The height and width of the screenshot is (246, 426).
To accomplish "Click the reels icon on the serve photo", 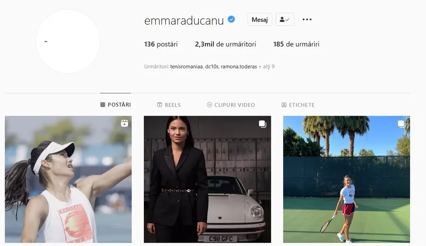I will click(x=124, y=123).
